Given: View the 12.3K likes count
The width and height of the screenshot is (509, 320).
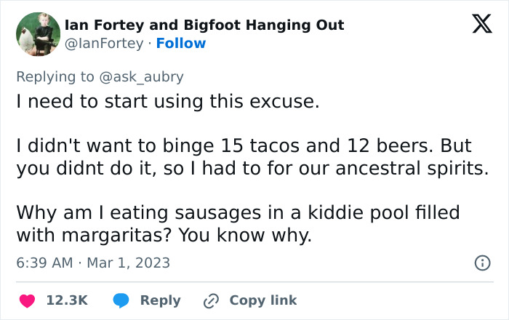Looking at the screenshot, I should [x=67, y=300].
